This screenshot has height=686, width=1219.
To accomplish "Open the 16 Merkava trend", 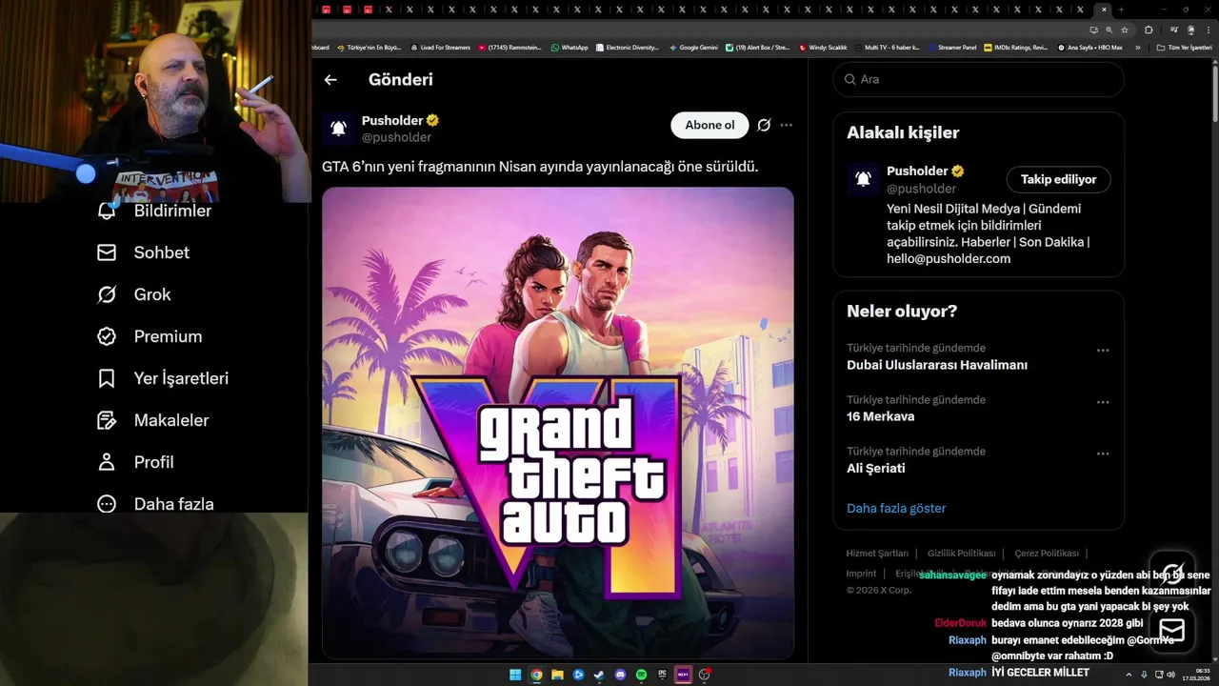I will (881, 416).
